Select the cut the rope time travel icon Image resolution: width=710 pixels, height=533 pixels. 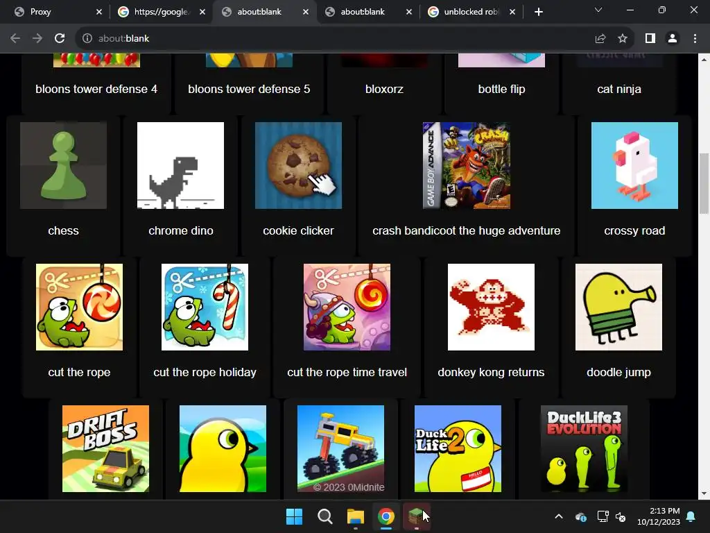click(x=347, y=307)
